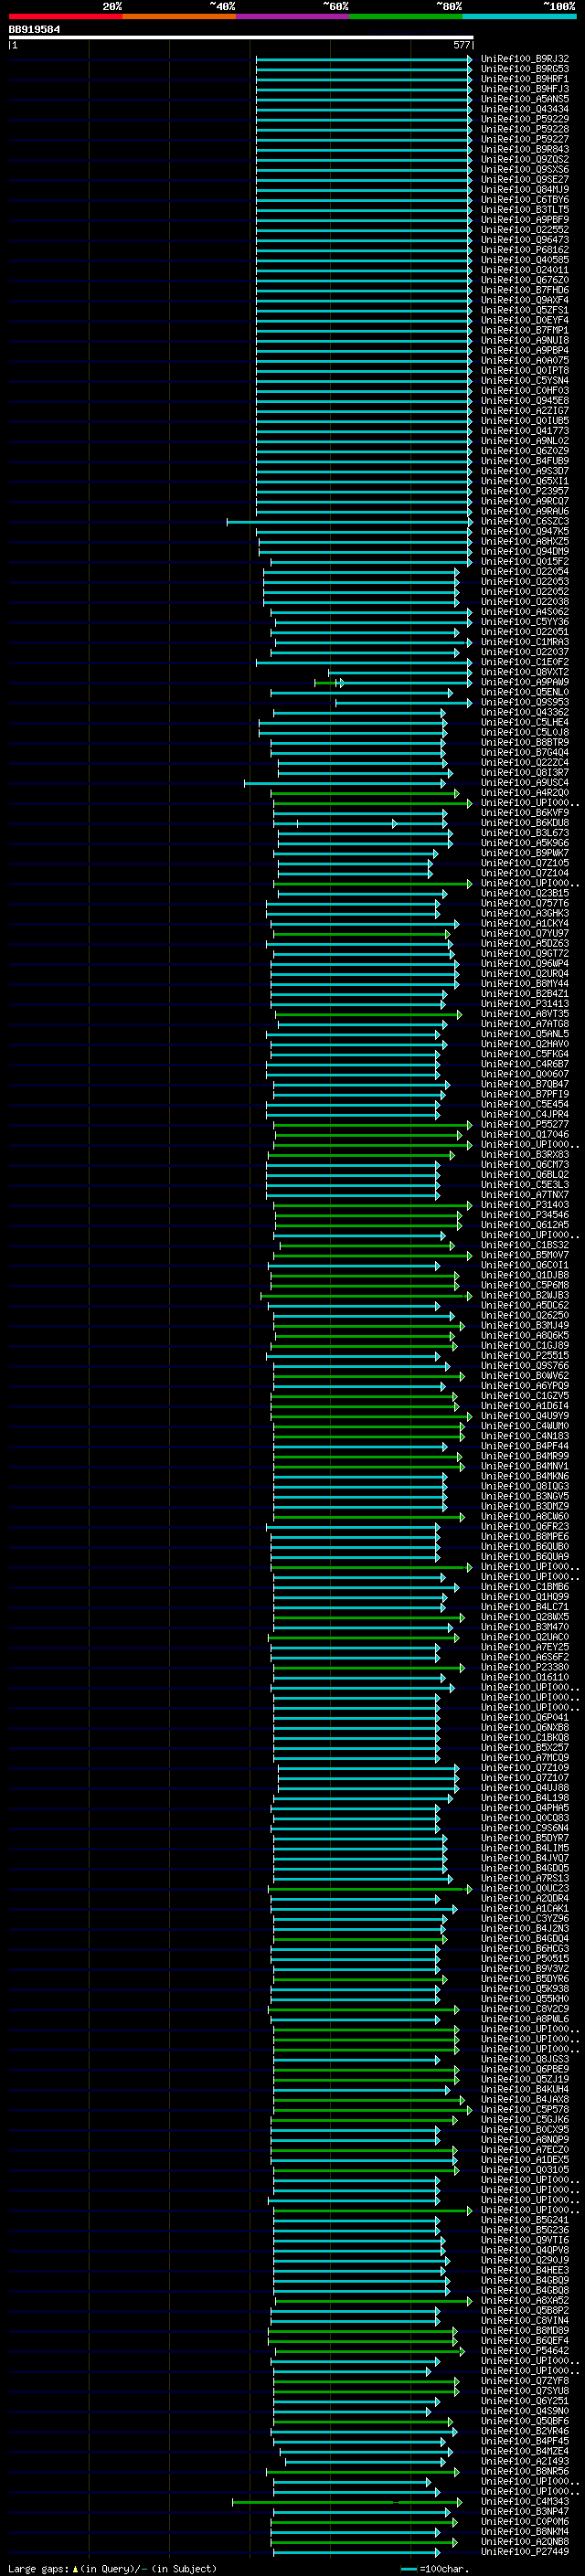Viewport: 585px width, 2576px height.
Task: Select hit label UniRef100_A9USC4
Action: (x=524, y=783)
